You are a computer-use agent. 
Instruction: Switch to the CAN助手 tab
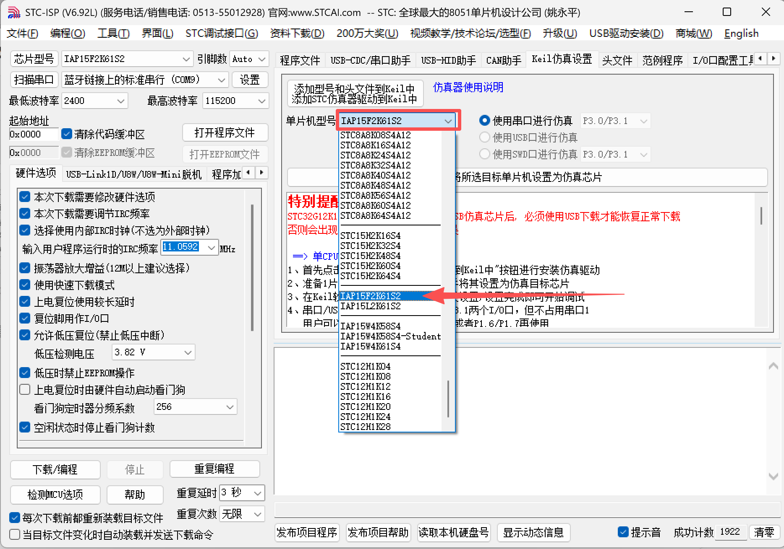tap(504, 60)
